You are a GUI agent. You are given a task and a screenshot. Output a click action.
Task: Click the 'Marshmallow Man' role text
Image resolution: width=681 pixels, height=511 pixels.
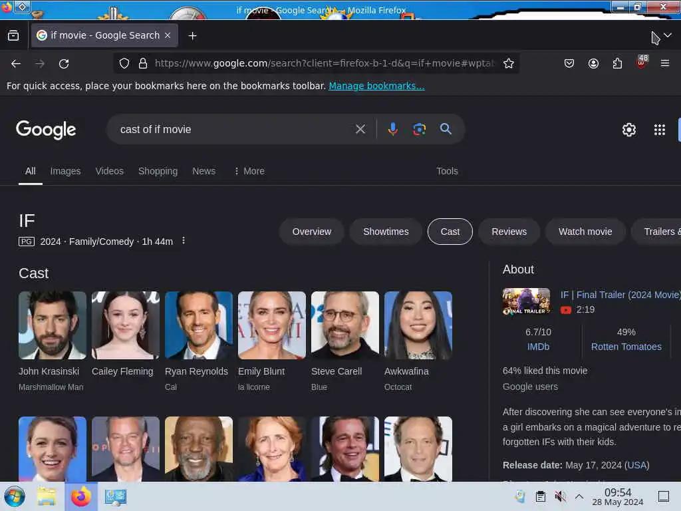51,387
